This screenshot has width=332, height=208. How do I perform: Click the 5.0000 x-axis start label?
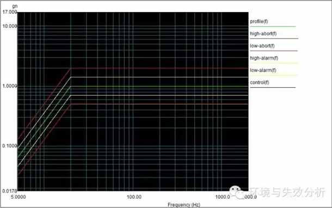(x=18, y=197)
